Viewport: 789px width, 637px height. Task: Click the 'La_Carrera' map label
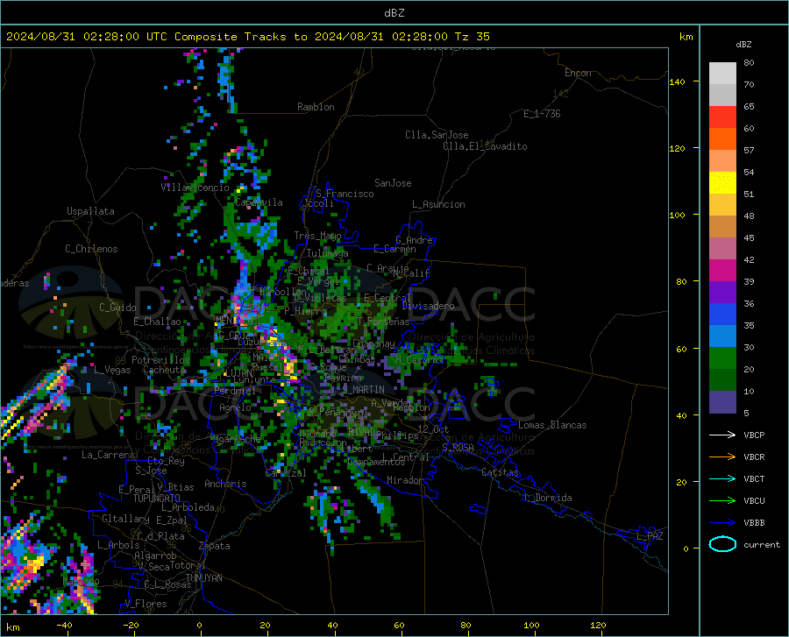click(x=108, y=455)
